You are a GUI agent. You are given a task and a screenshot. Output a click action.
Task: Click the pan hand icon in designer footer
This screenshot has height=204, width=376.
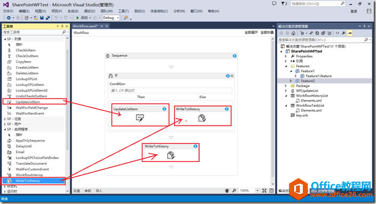tap(227, 191)
